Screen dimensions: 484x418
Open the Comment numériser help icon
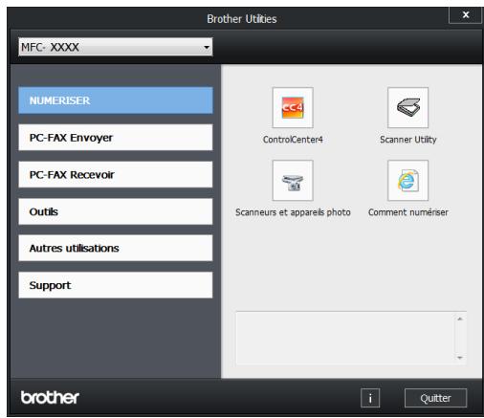[407, 181]
